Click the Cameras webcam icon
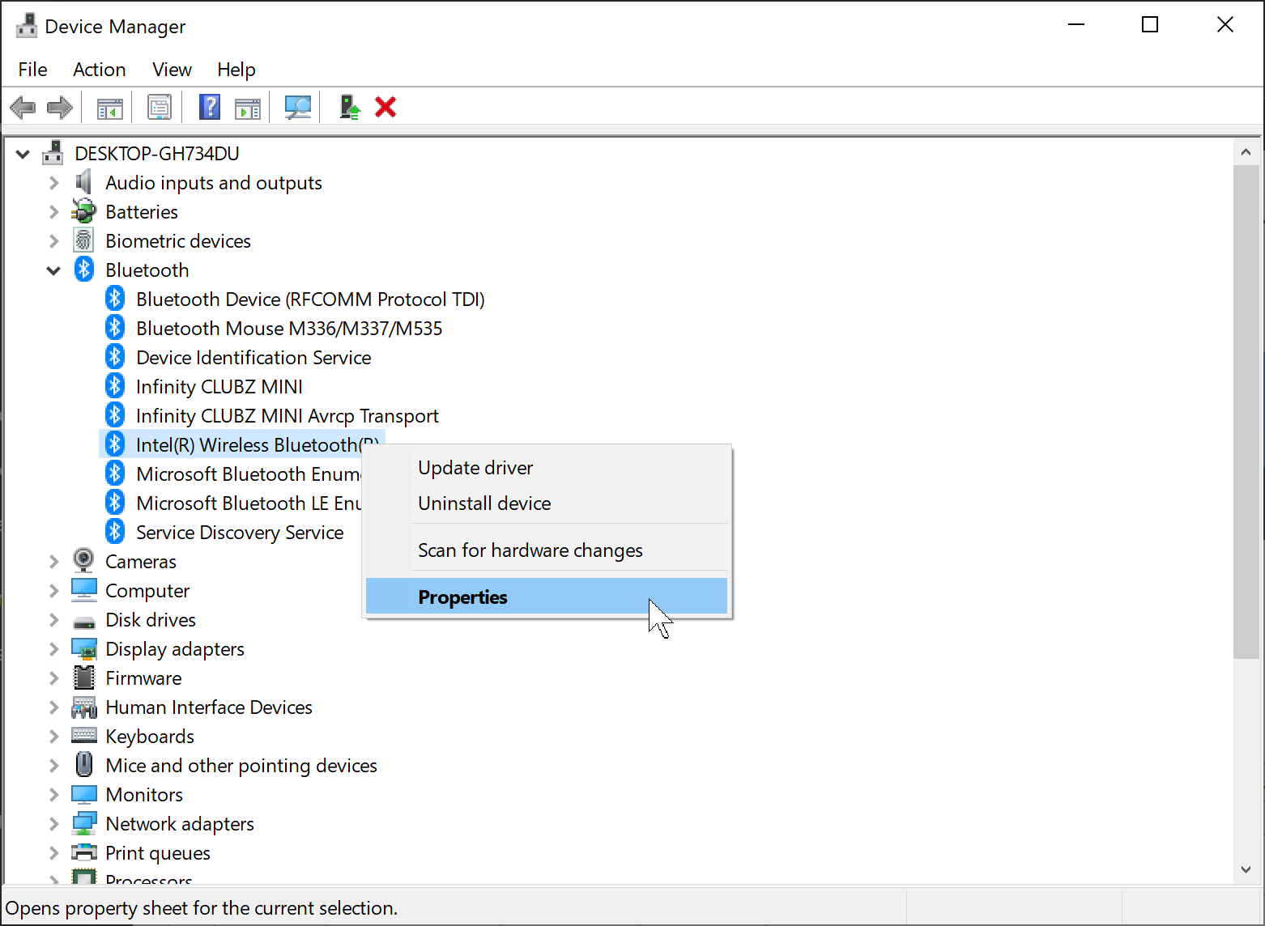Screen dimensions: 1265x926 (83, 560)
